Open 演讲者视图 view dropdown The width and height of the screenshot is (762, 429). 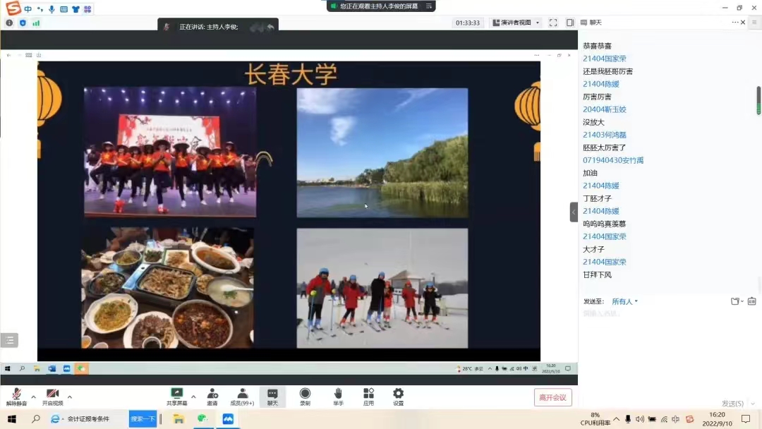[x=516, y=23]
